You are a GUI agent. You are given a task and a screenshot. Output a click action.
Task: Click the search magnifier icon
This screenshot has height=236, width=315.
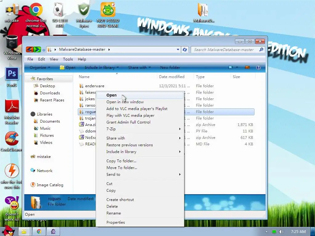coord(261,49)
